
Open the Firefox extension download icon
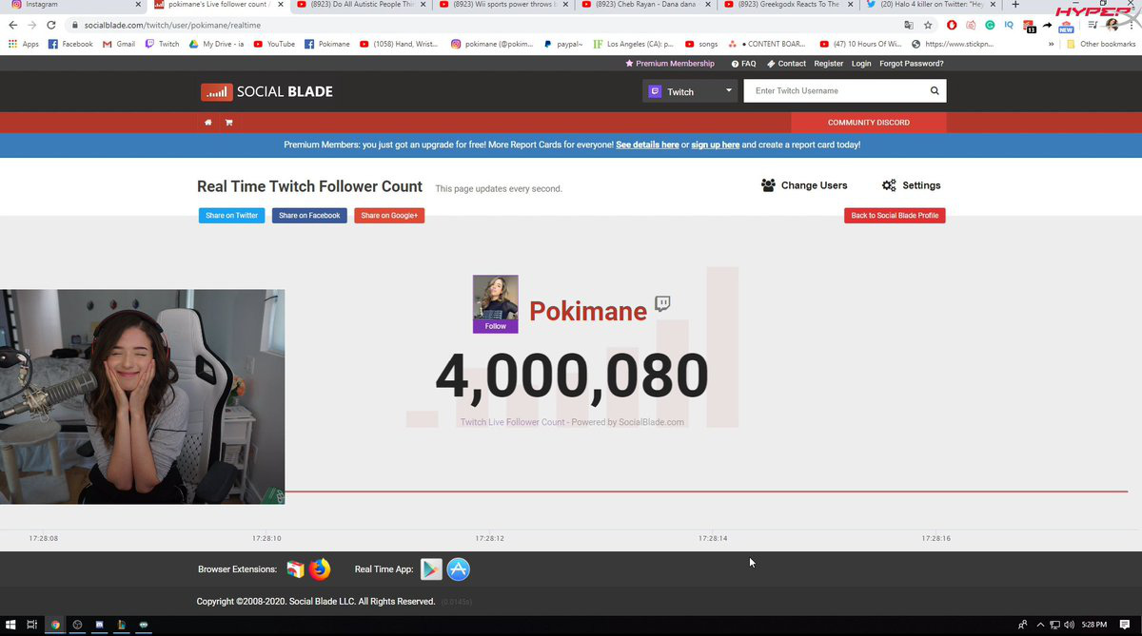[320, 569]
